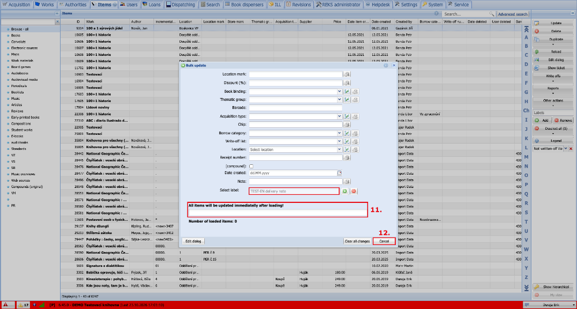577x309 pixels.
Task: Expand the Write-off list dropdown
Action: point(339,141)
